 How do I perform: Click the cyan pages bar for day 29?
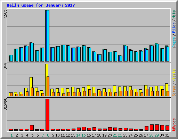pos(157,52)
